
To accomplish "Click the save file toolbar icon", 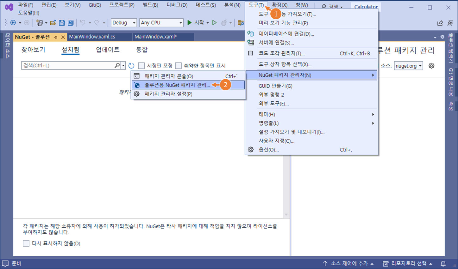I will coord(62,23).
